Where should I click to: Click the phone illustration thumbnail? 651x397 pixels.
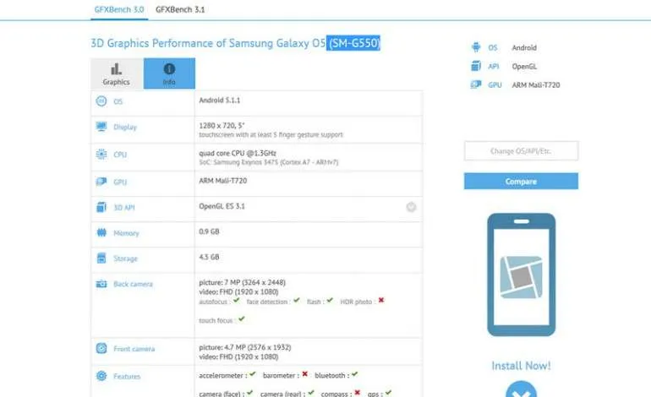521,275
